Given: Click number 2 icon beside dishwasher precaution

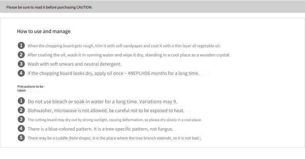Looking at the screenshot, I should (x=21, y=110).
